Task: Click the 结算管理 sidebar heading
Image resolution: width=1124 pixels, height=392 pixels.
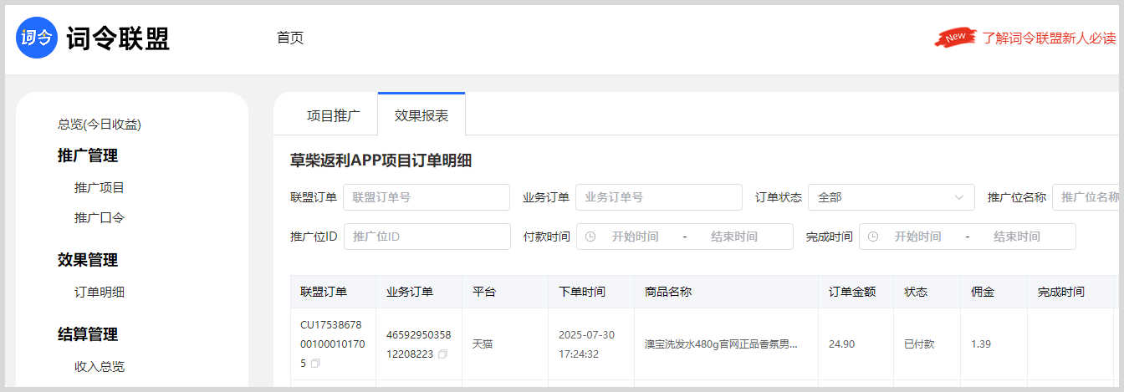Action: click(x=88, y=334)
